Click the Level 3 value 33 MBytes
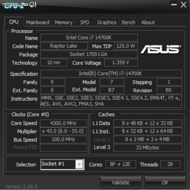This screenshot has width=190, height=190. coord(148,148)
